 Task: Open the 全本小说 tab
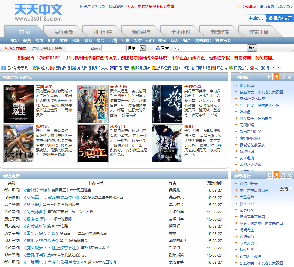point(181,32)
